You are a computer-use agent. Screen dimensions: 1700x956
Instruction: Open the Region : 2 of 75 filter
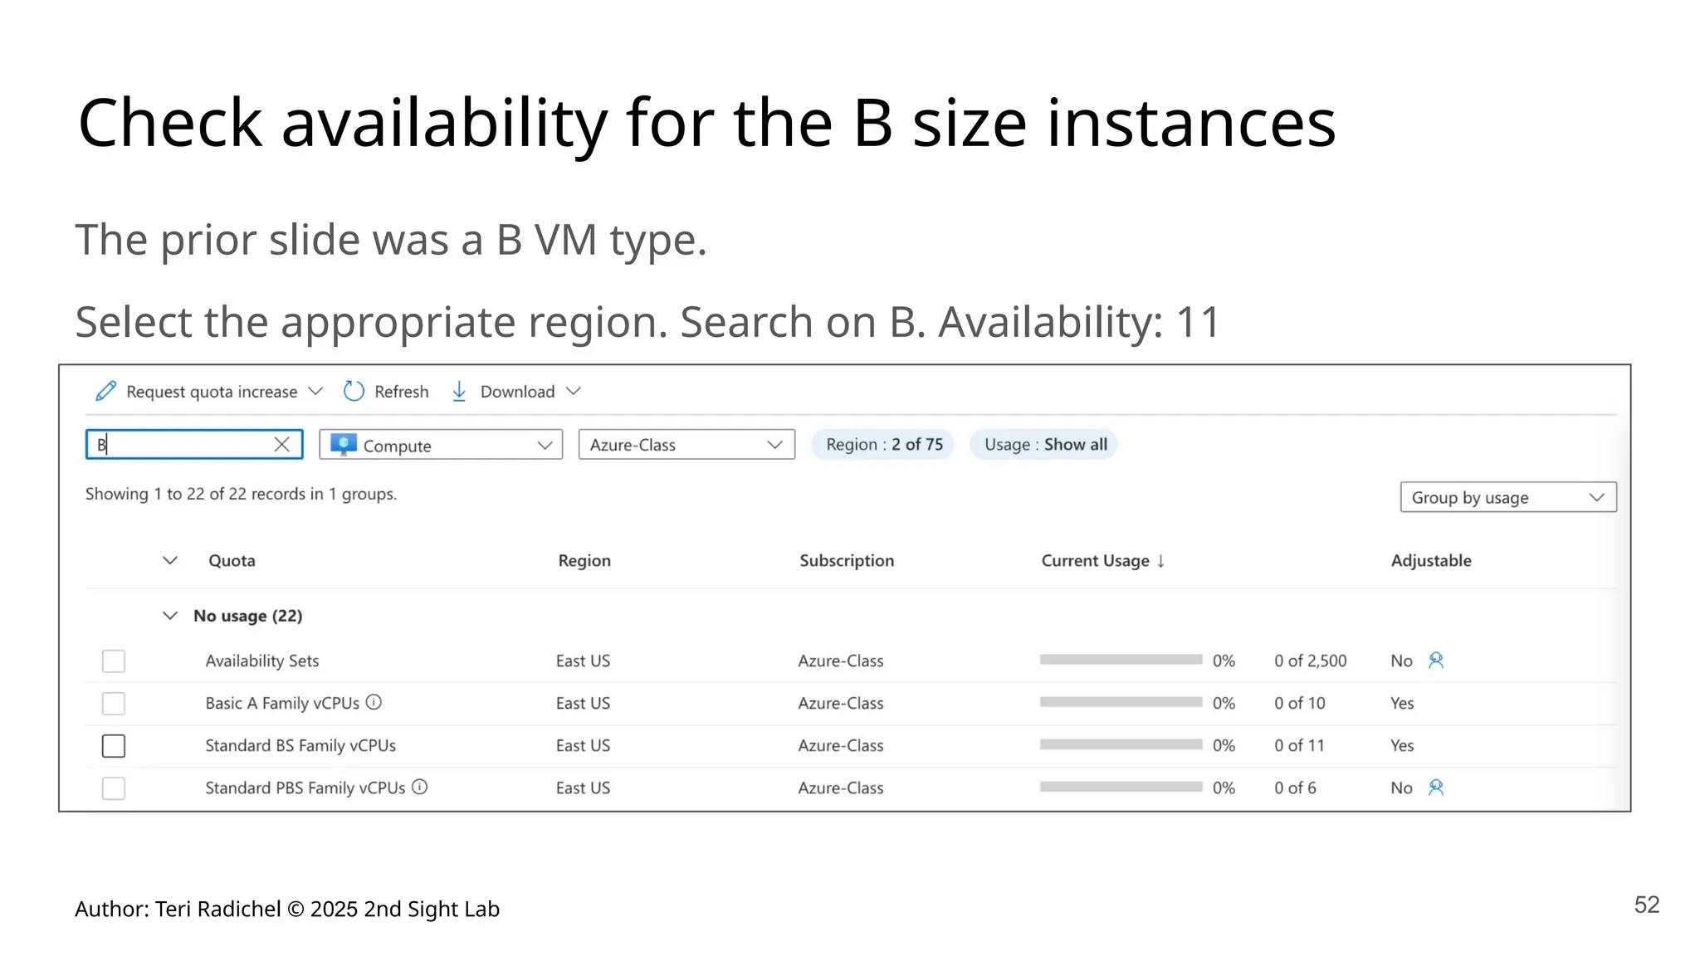click(x=883, y=445)
